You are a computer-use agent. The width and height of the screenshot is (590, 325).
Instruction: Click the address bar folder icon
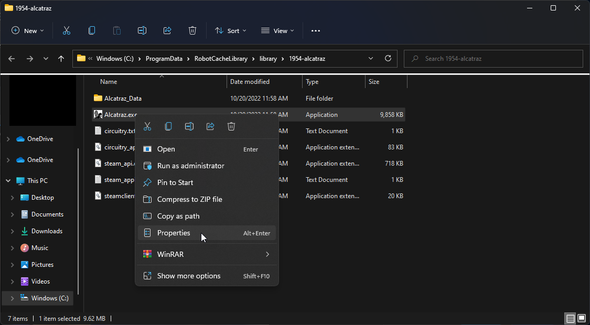81,58
